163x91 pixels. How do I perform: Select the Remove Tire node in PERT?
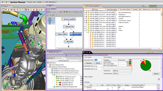pyautogui.click(x=69, y=27)
